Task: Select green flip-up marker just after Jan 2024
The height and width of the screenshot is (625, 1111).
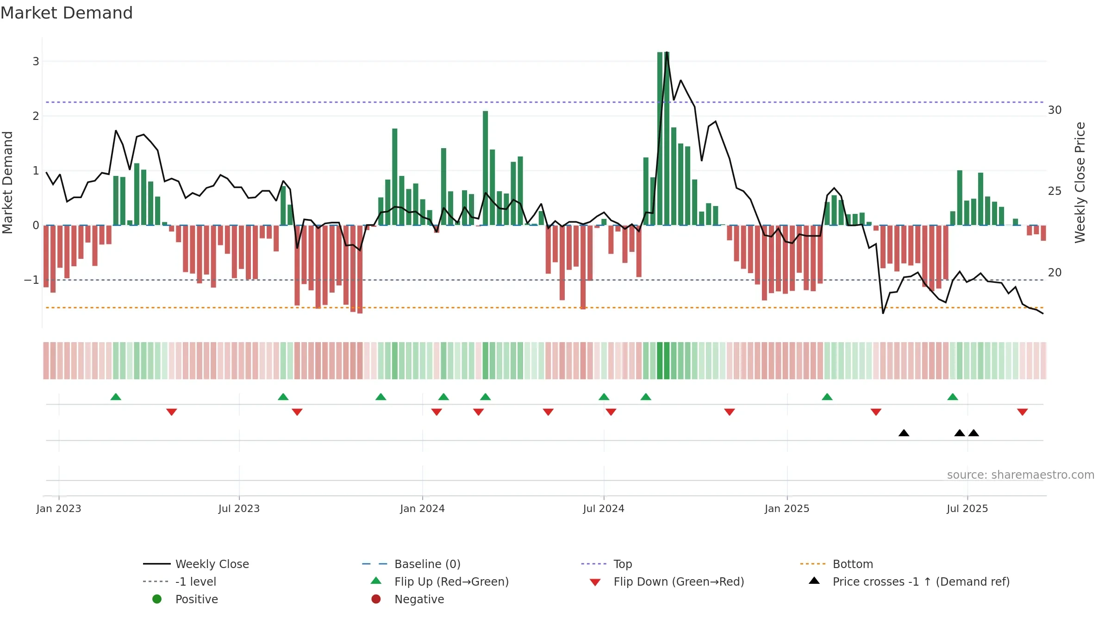Action: point(443,397)
